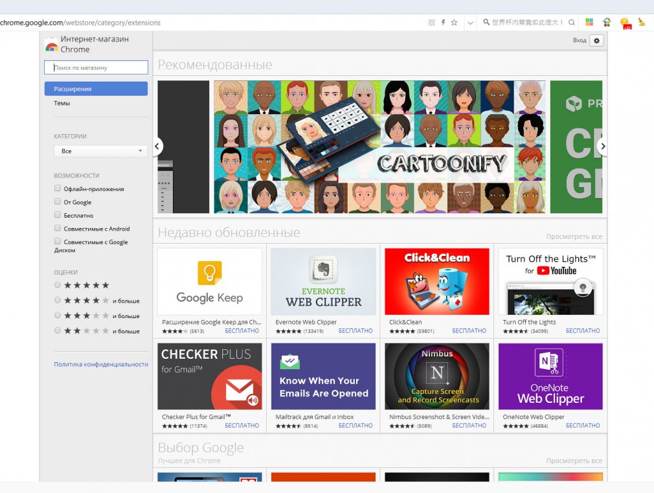Open the Mailtrack email tracking tile

point(323,376)
